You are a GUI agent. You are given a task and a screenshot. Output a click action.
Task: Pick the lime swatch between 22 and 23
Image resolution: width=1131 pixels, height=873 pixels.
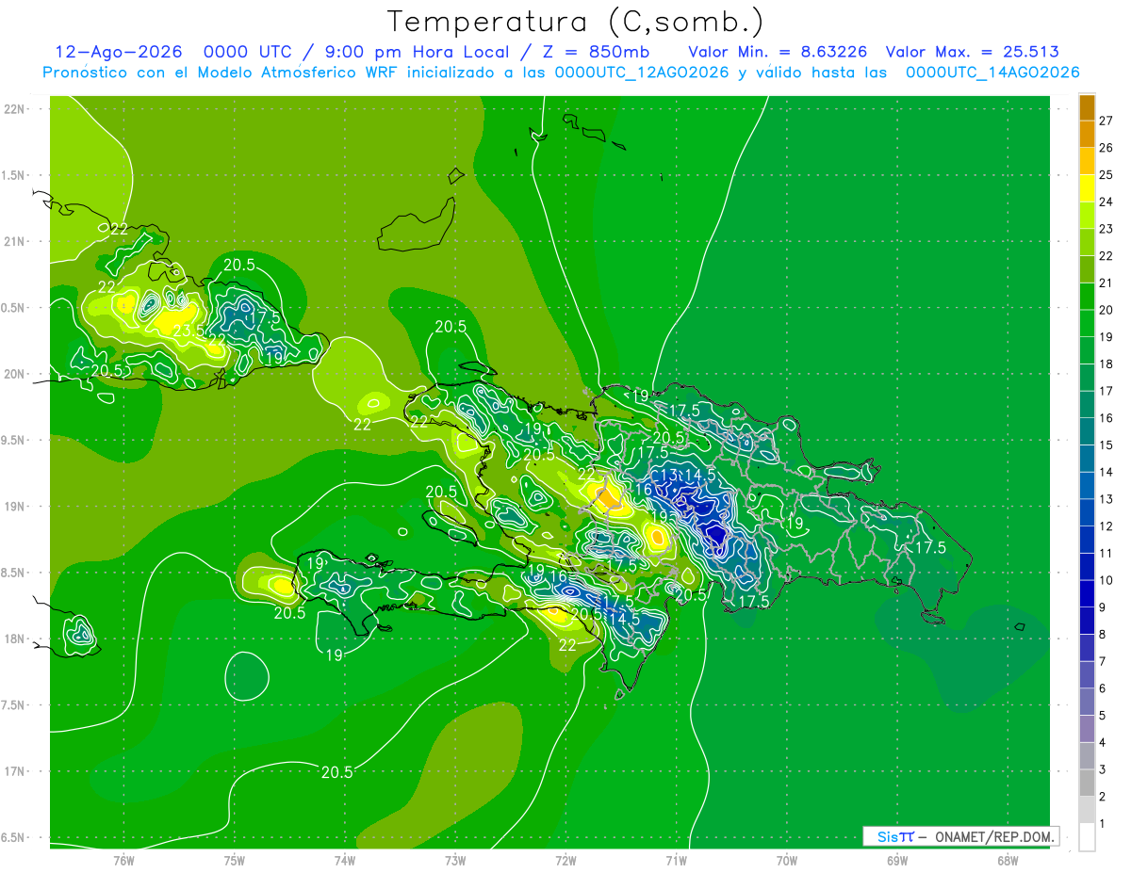tap(1087, 243)
